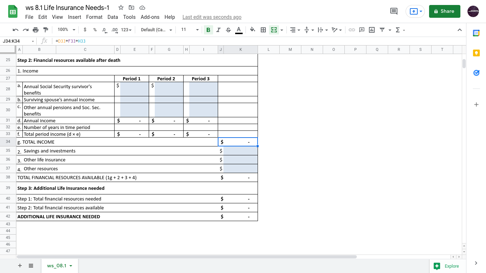Open the Insert chart tool
This screenshot has width=486, height=273.
click(371, 30)
